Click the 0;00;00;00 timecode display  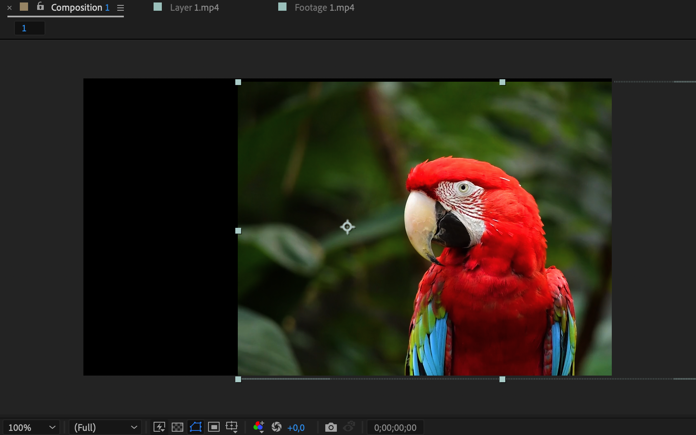[395, 428]
